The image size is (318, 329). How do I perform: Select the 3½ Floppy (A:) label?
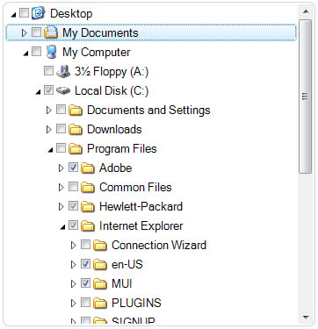[x=112, y=72]
